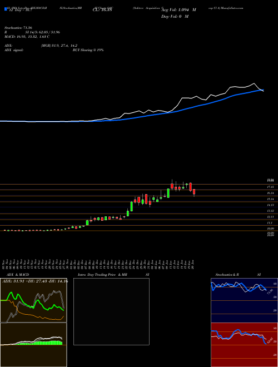This screenshot has width=278, height=367.
Task: Select the 'Avg Vol: 1.094 M' text
Action: click(178, 10)
